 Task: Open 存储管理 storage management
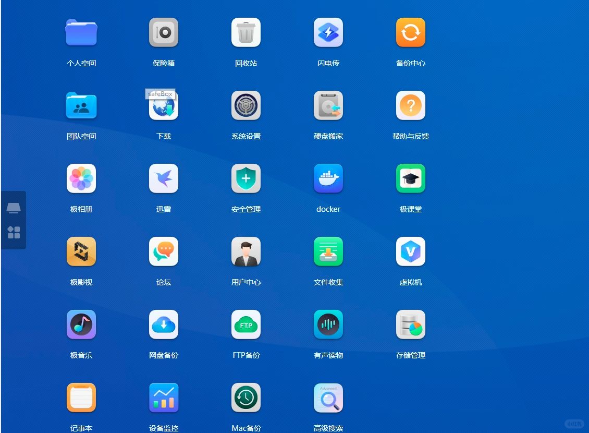point(411,324)
